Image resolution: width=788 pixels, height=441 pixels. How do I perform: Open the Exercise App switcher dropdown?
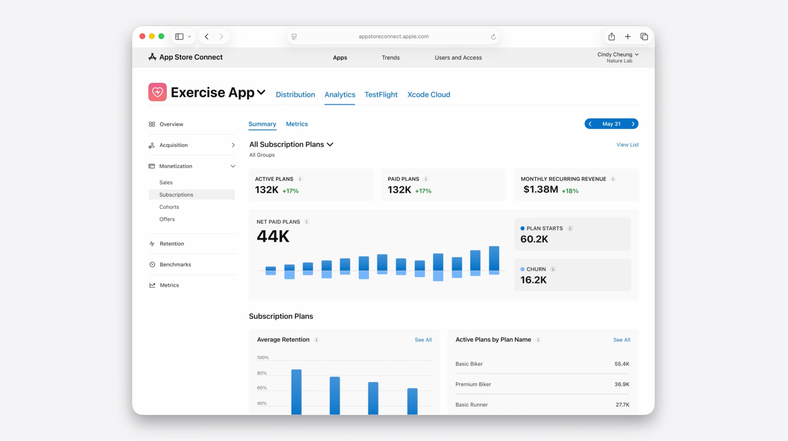coord(261,92)
